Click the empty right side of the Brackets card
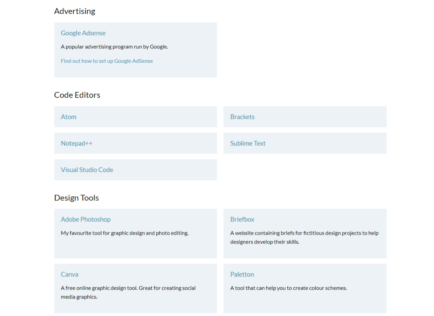434x316 pixels. click(x=339, y=117)
